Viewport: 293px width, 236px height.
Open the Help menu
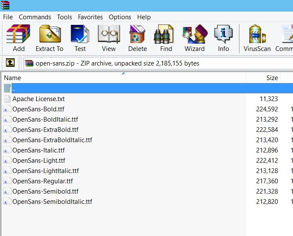pos(144,17)
